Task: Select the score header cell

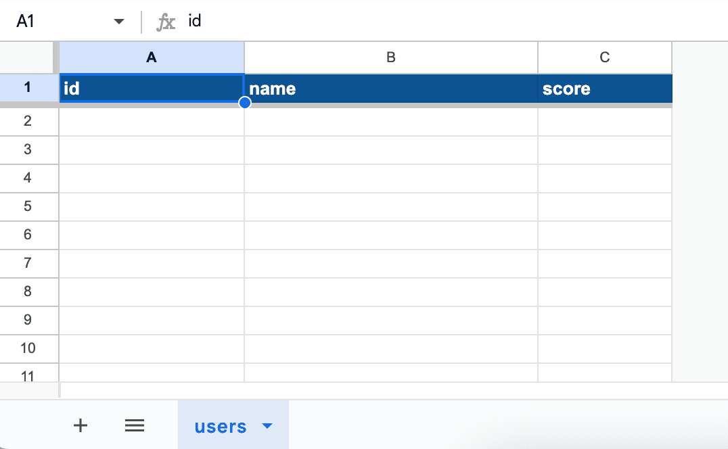Action: pos(604,89)
